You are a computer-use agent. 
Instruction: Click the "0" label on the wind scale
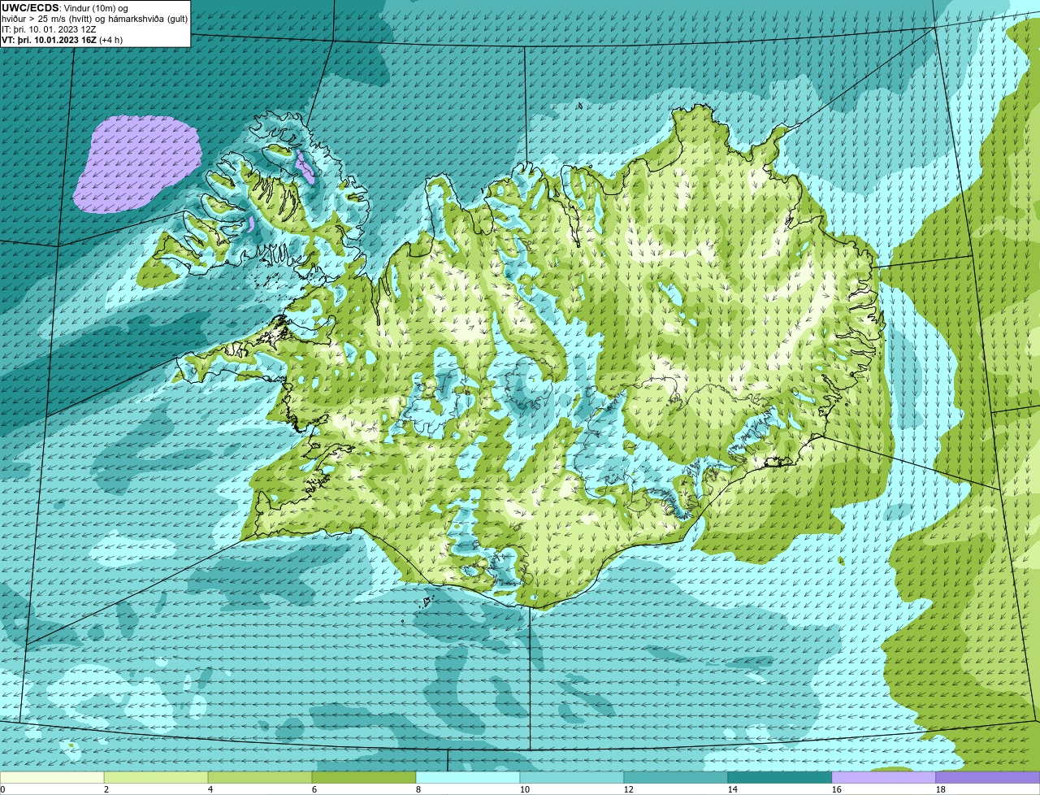click(x=3, y=789)
